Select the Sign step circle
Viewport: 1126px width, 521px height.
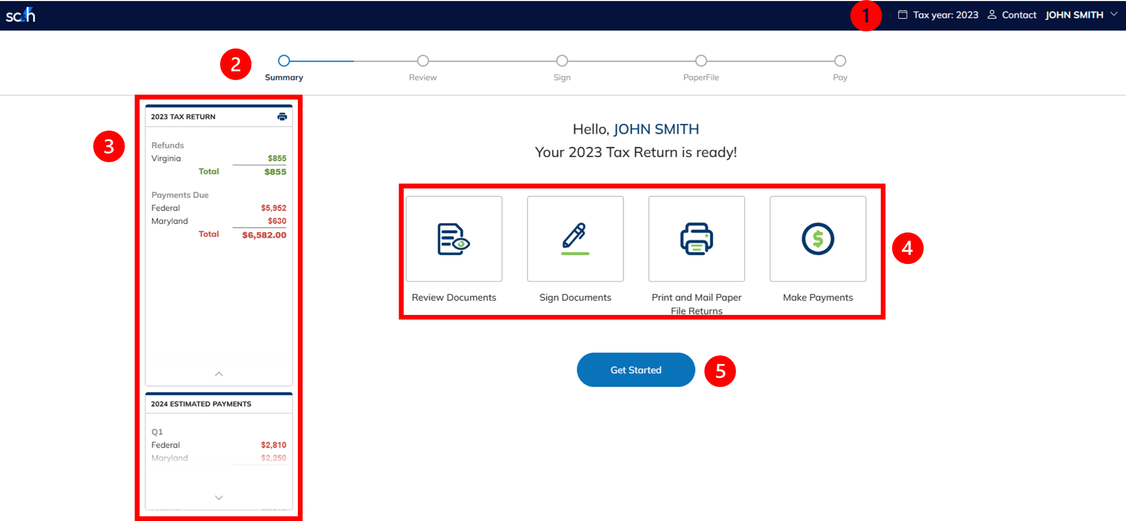[562, 61]
